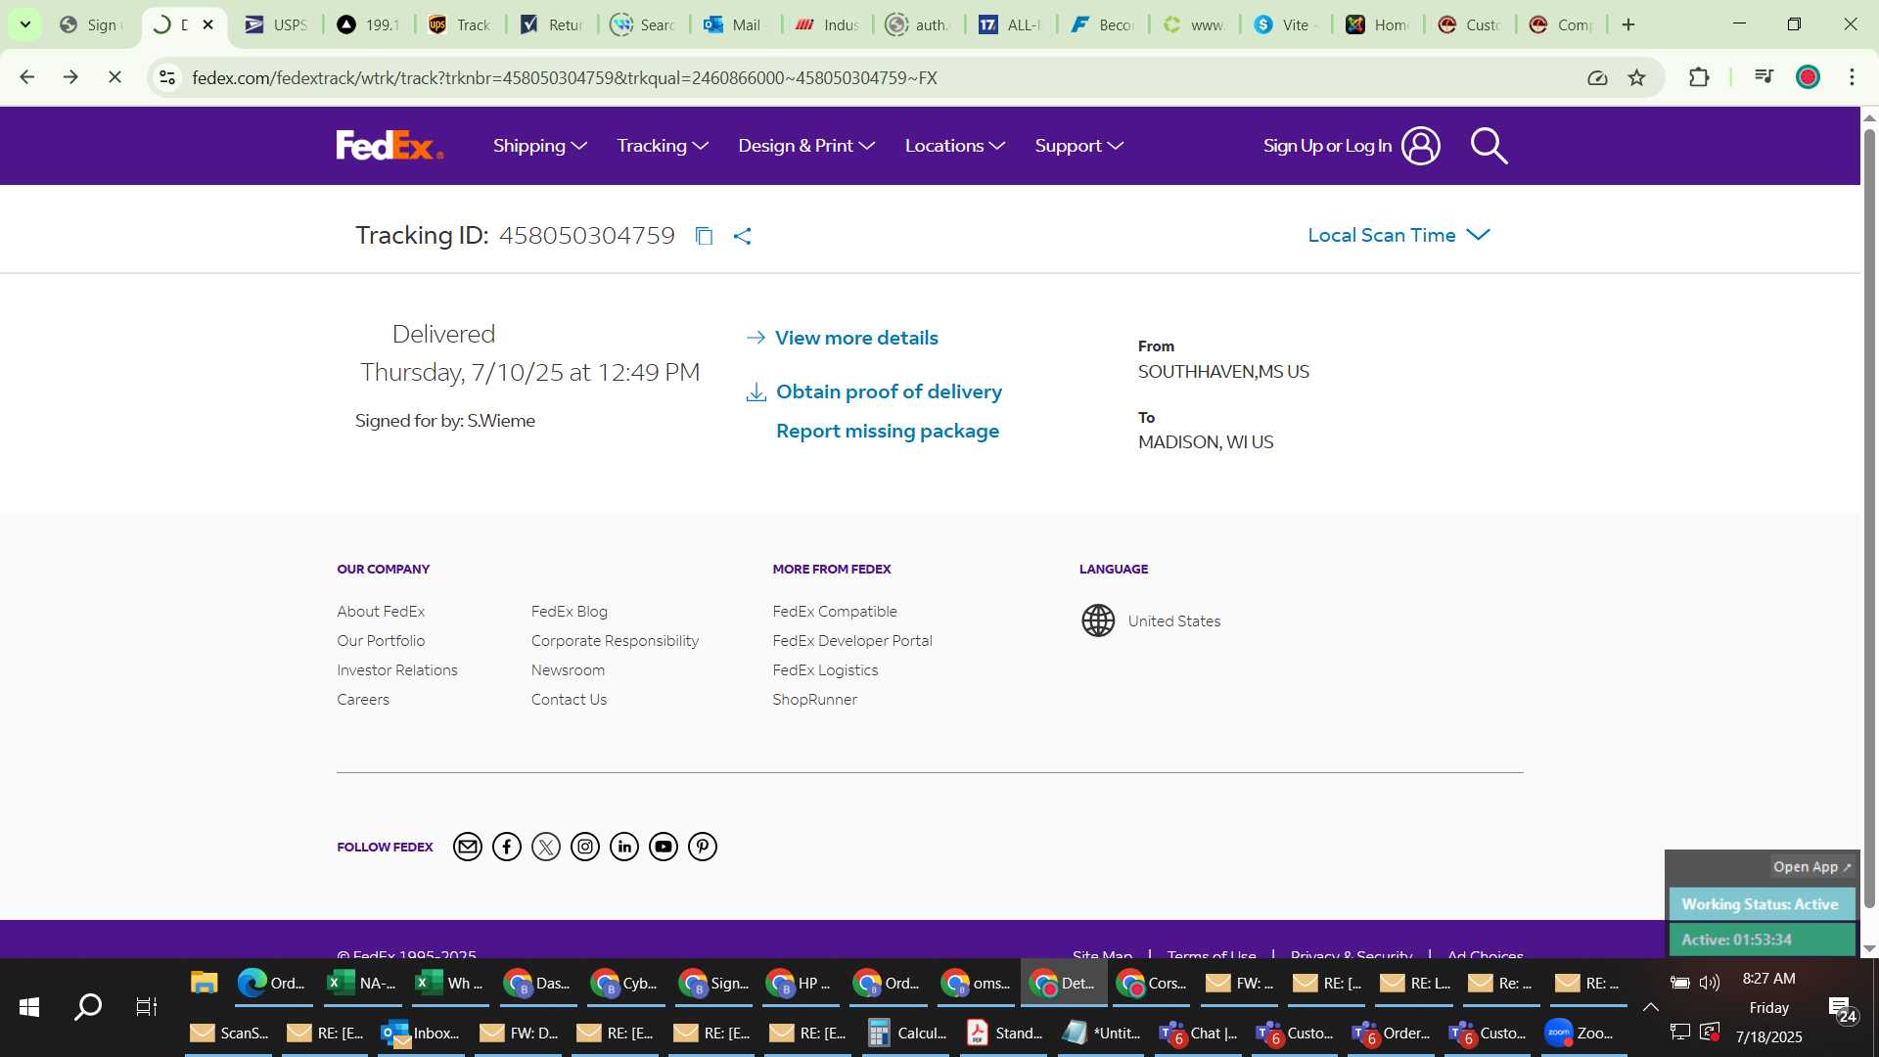
Task: Expand the Shipping menu
Action: pyautogui.click(x=540, y=146)
